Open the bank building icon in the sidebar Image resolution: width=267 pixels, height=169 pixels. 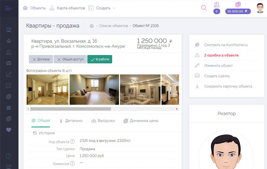(x=9, y=108)
